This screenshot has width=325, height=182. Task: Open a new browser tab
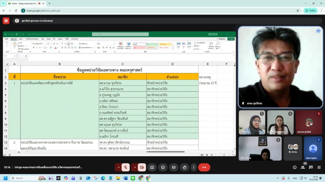click(x=49, y=3)
